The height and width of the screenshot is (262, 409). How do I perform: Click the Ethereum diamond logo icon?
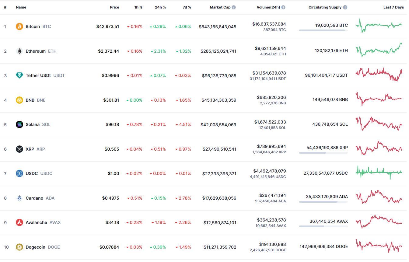click(19, 51)
